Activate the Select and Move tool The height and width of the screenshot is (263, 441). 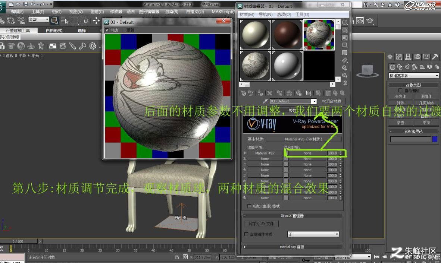tap(96, 20)
